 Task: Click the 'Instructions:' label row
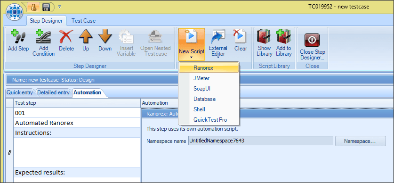[77, 133]
